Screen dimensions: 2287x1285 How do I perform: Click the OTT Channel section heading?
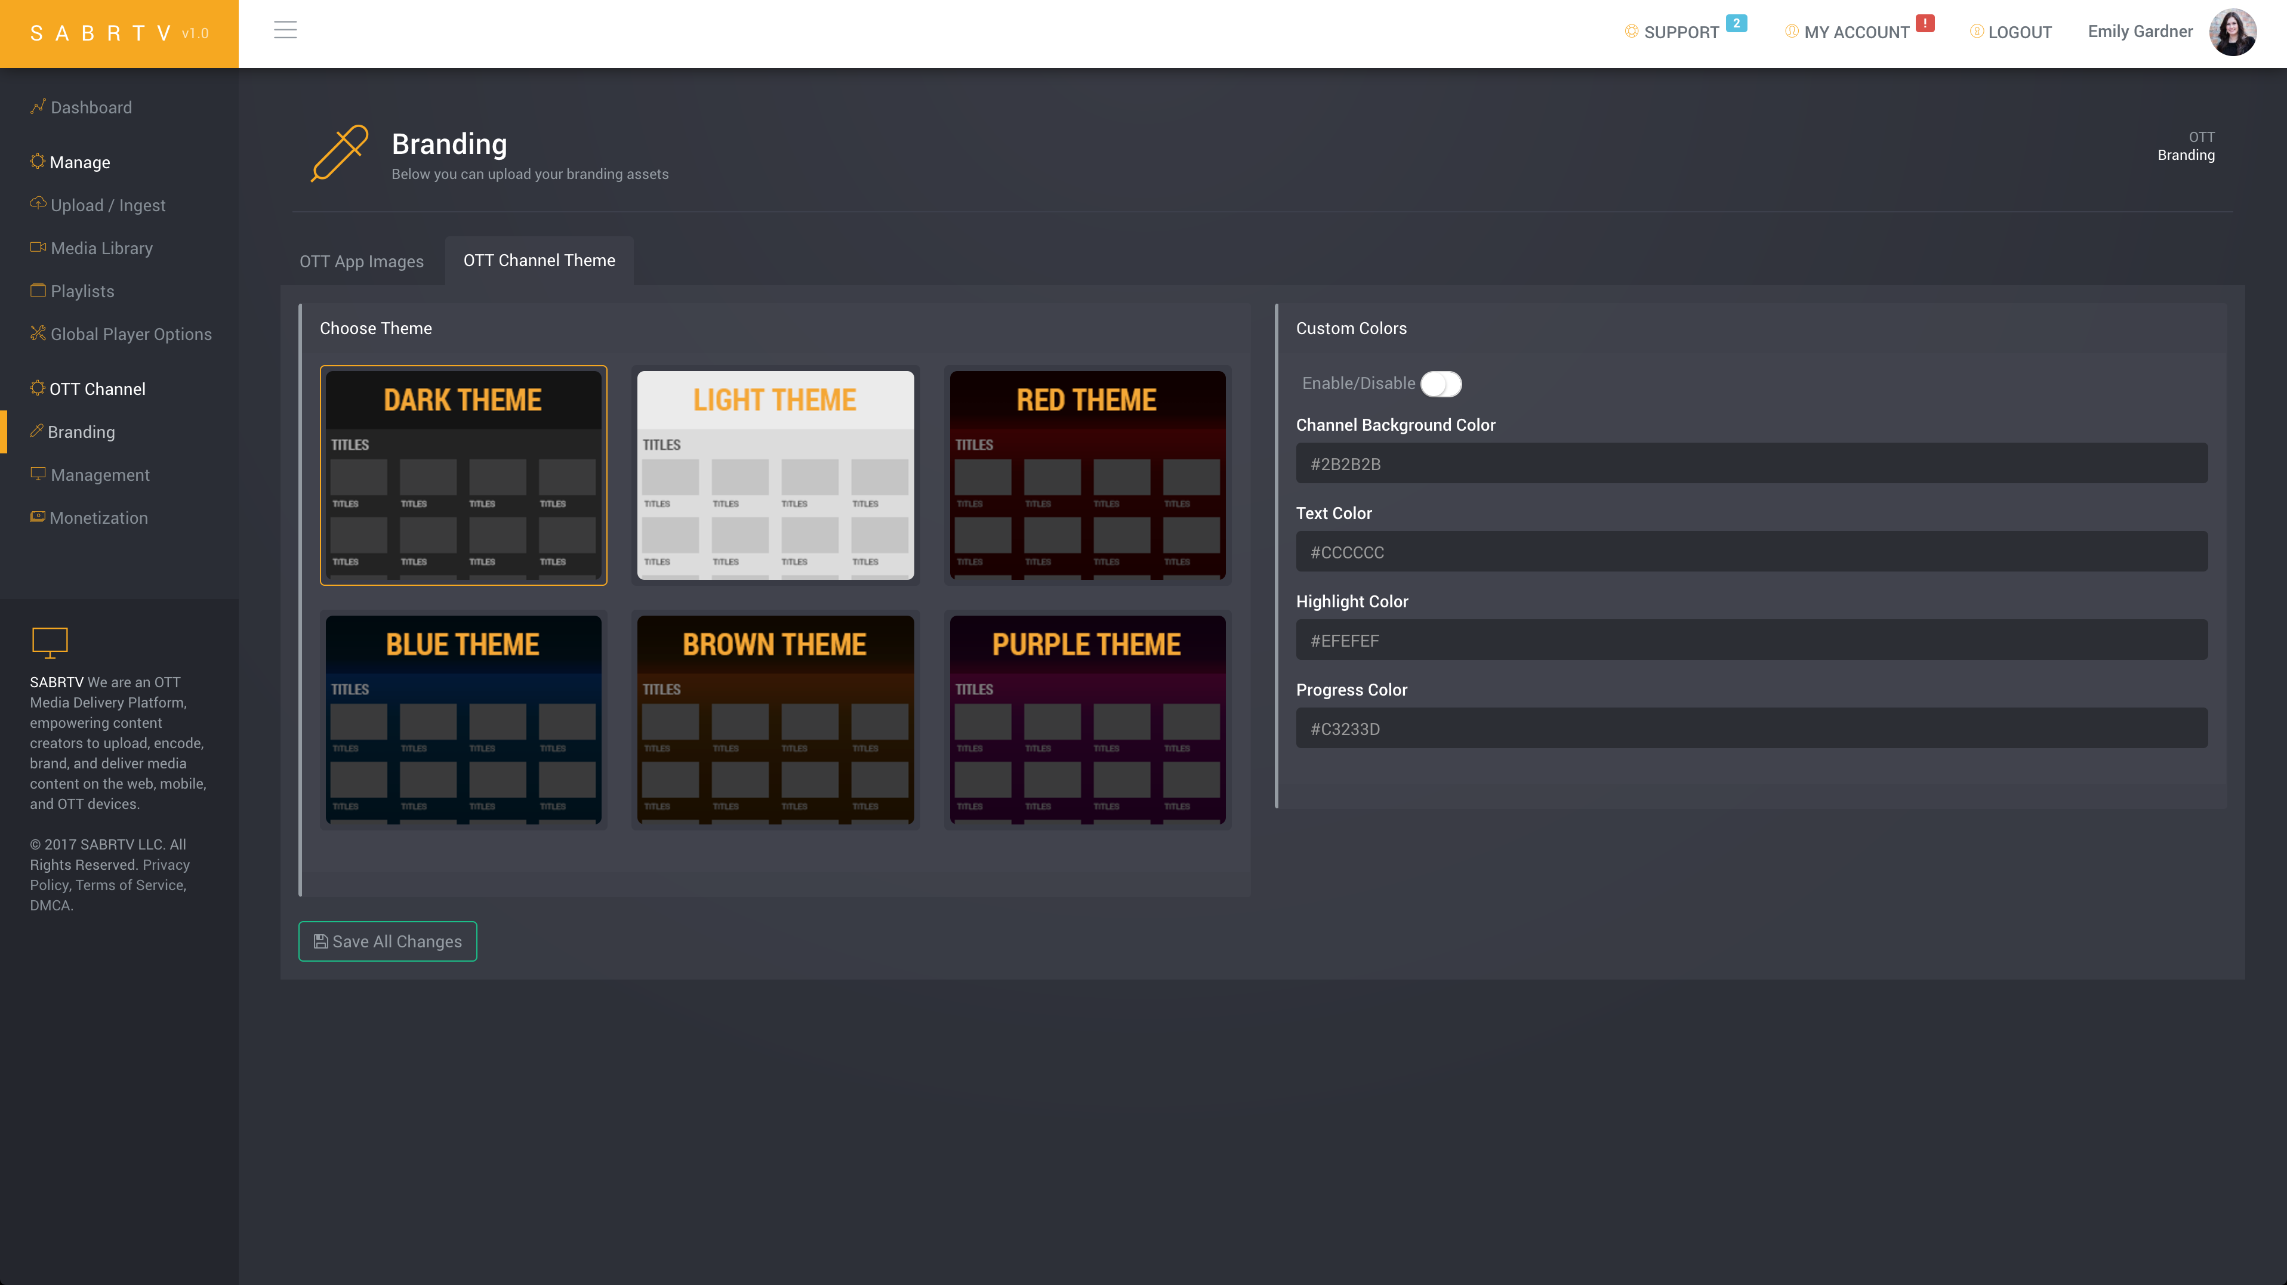97,389
